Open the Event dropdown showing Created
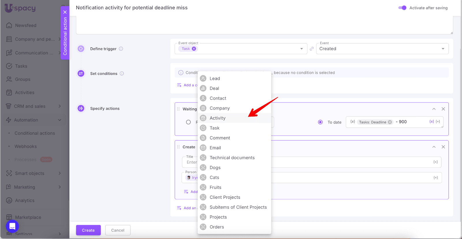The height and width of the screenshot is (239, 462). (x=382, y=49)
